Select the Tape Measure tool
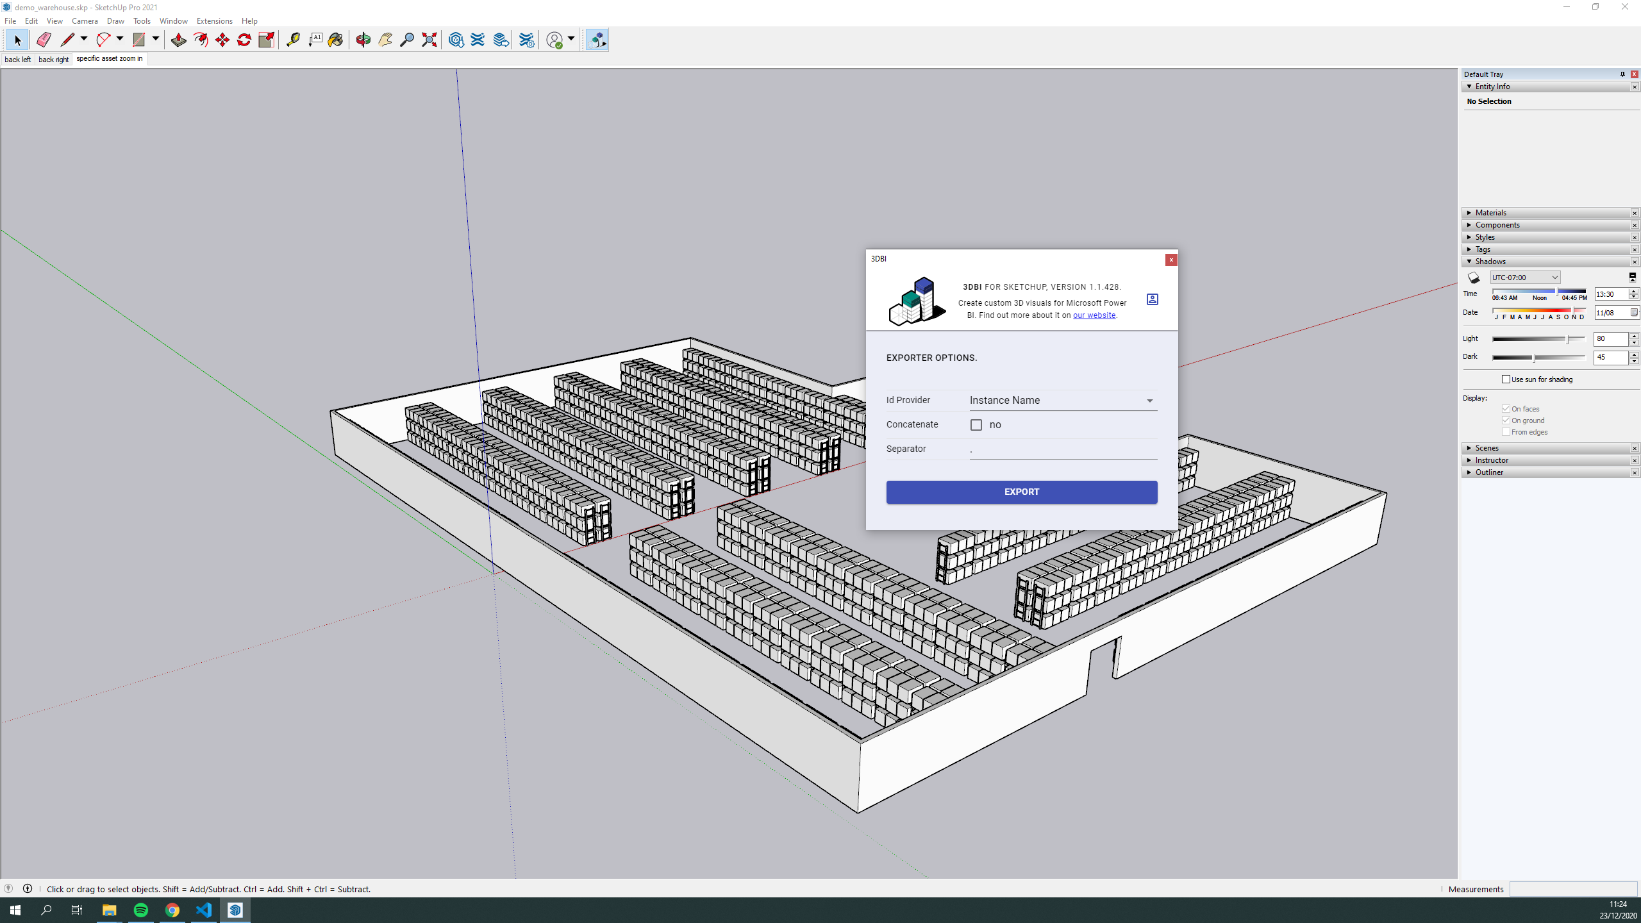This screenshot has width=1641, height=923. 294,40
